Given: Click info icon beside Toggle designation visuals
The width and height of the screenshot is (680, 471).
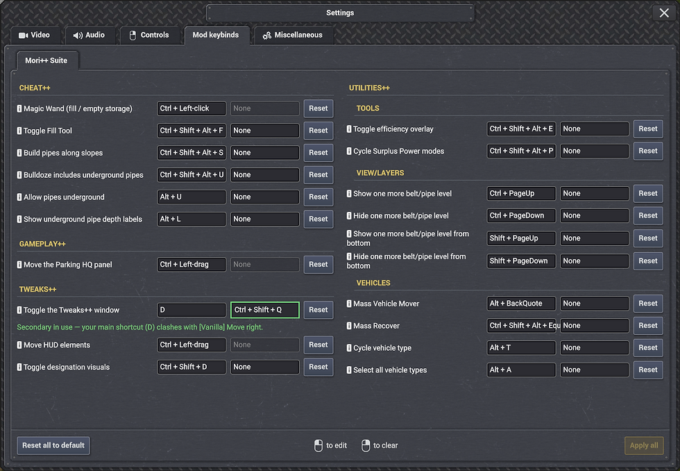Looking at the screenshot, I should [x=19, y=367].
